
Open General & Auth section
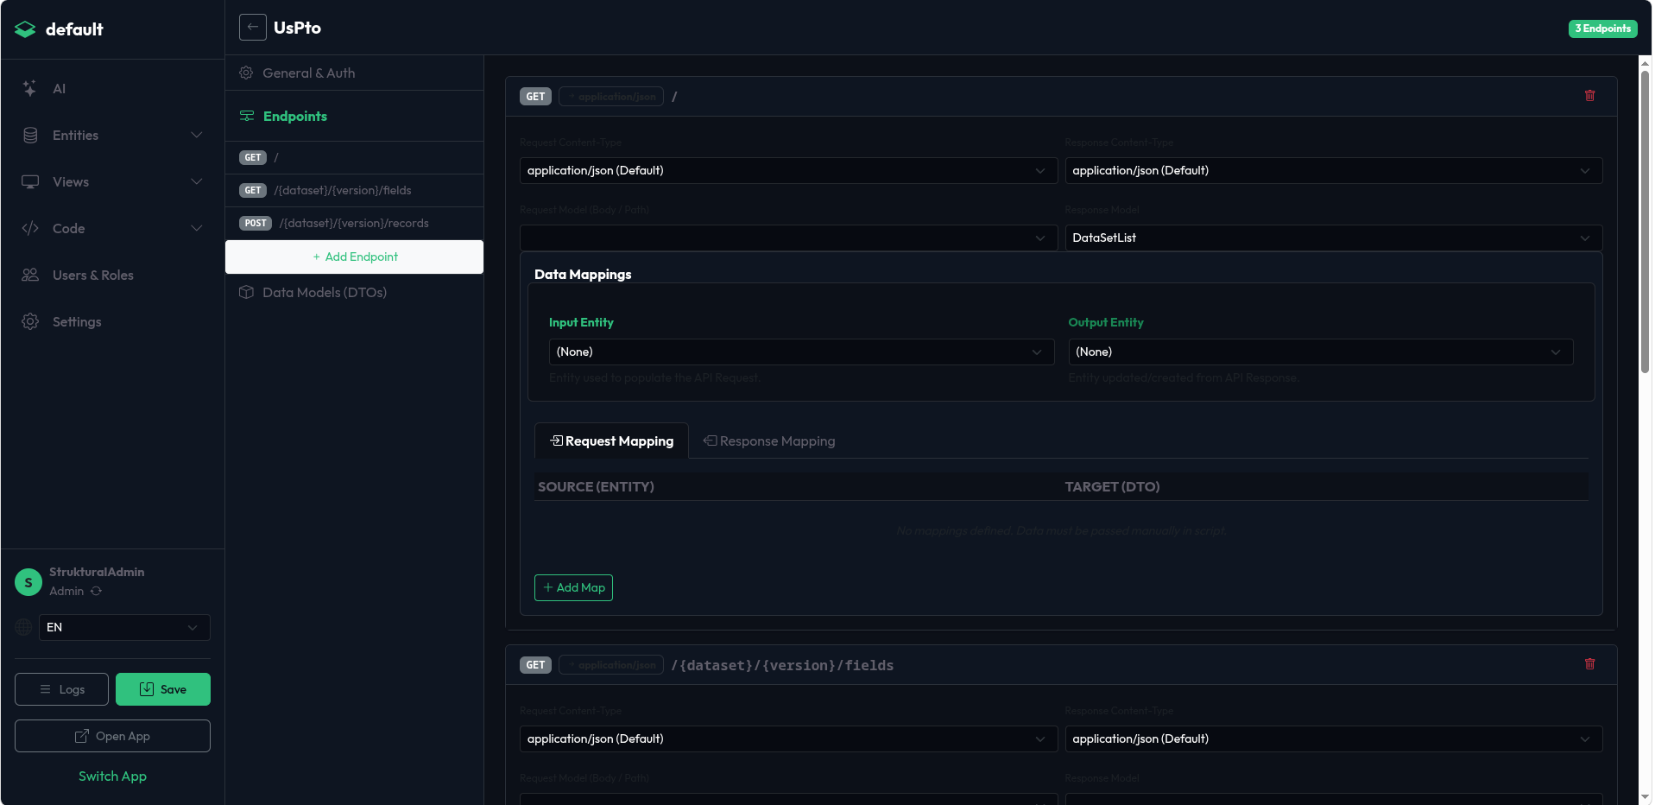click(x=354, y=73)
